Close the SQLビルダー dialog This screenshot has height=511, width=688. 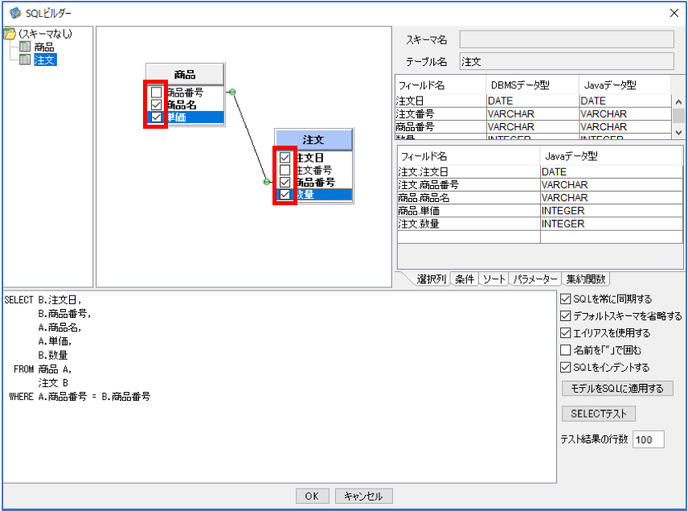coord(674,13)
